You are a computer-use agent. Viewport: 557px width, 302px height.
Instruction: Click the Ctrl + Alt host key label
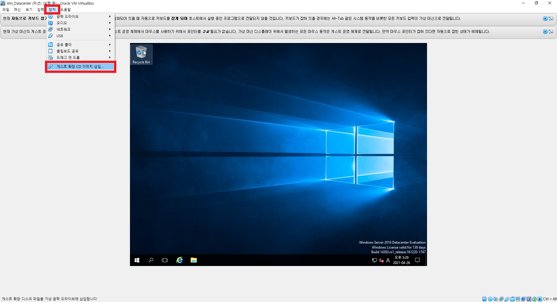coord(550,299)
